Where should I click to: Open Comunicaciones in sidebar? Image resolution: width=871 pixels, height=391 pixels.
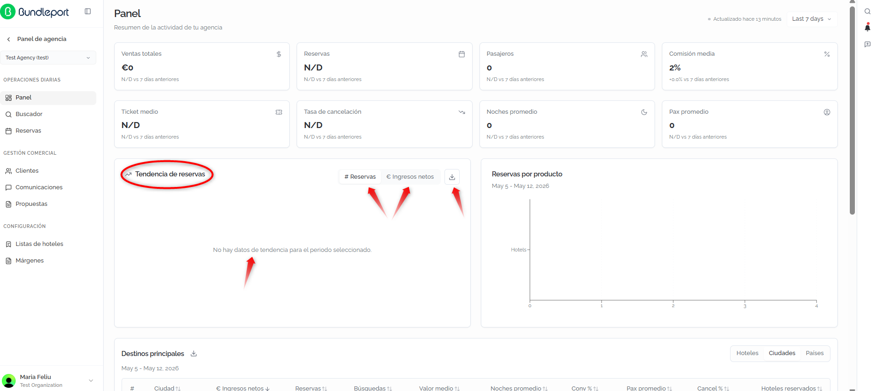click(x=48, y=187)
